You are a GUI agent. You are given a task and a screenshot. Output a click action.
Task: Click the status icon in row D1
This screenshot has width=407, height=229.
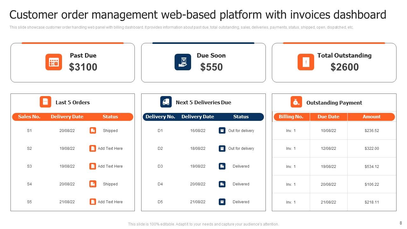pyautogui.click(x=222, y=130)
